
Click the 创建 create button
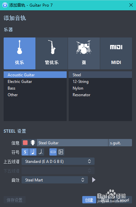click(x=89, y=200)
